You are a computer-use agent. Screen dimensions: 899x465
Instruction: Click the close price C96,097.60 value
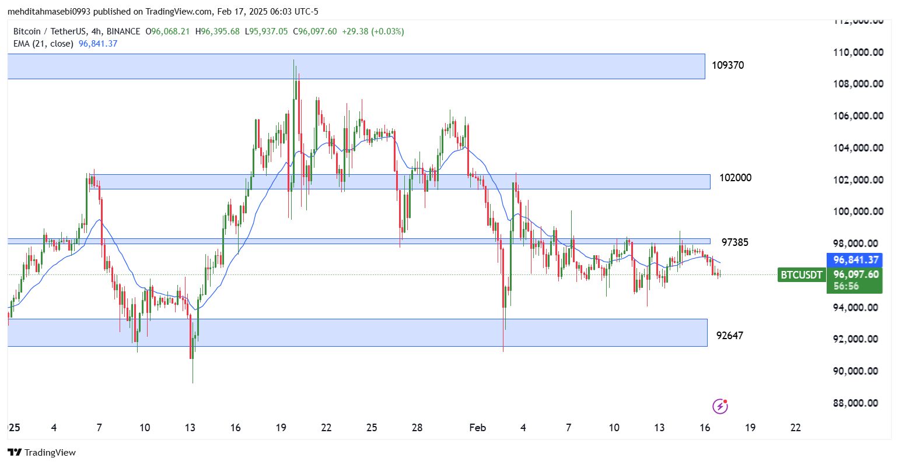[x=315, y=31]
